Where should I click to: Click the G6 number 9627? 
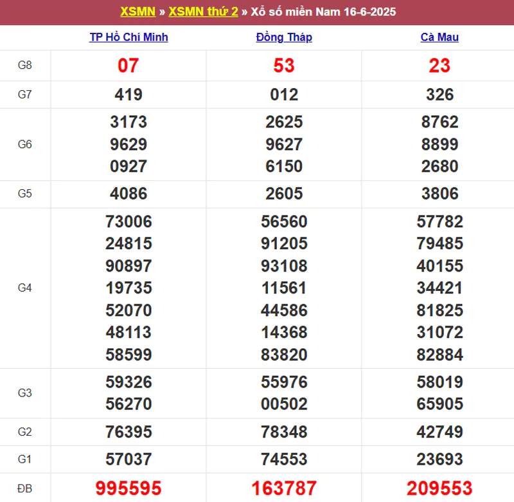pyautogui.click(x=284, y=144)
